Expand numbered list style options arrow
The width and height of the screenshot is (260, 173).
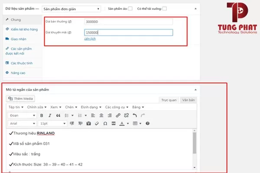coord(86,115)
